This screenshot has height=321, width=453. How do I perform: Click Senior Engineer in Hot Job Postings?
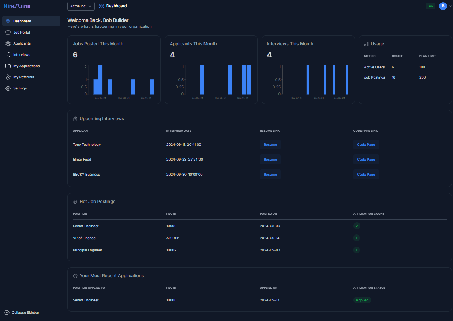tap(86, 226)
